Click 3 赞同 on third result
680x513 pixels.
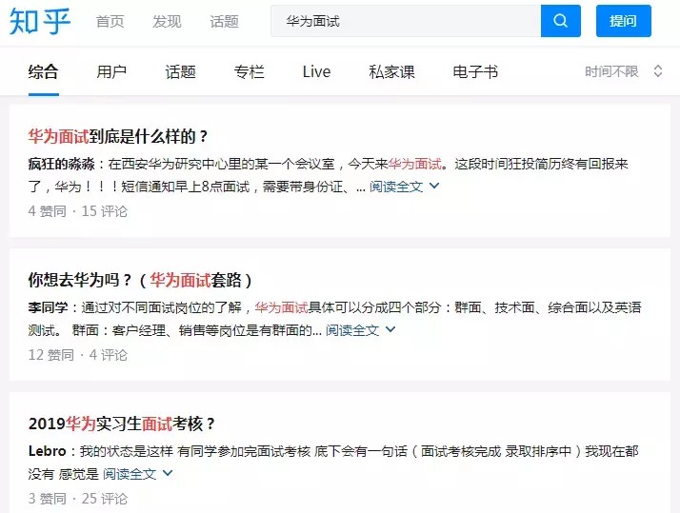48,499
